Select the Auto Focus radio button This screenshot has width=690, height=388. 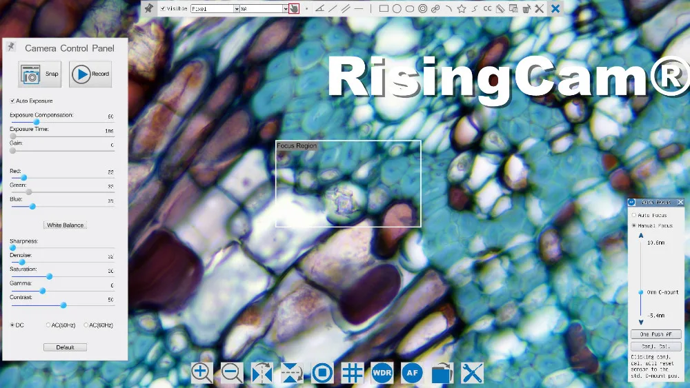click(634, 215)
